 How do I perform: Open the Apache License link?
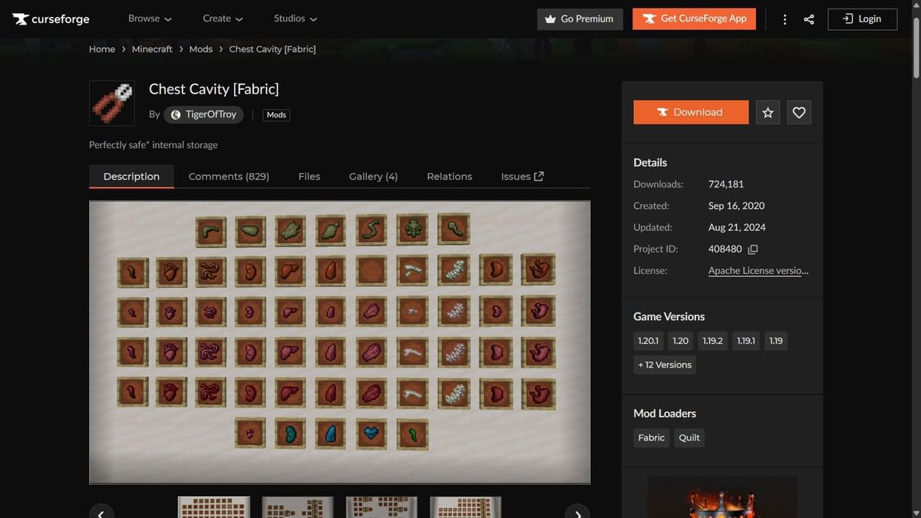[758, 270]
